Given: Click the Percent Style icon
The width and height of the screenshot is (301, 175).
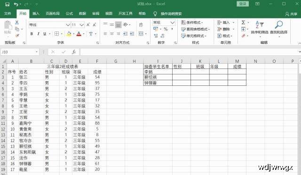Looking at the screenshot, I should coord(166,29).
